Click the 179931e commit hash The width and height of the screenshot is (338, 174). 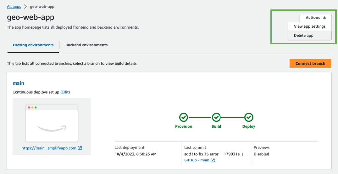coord(232,154)
